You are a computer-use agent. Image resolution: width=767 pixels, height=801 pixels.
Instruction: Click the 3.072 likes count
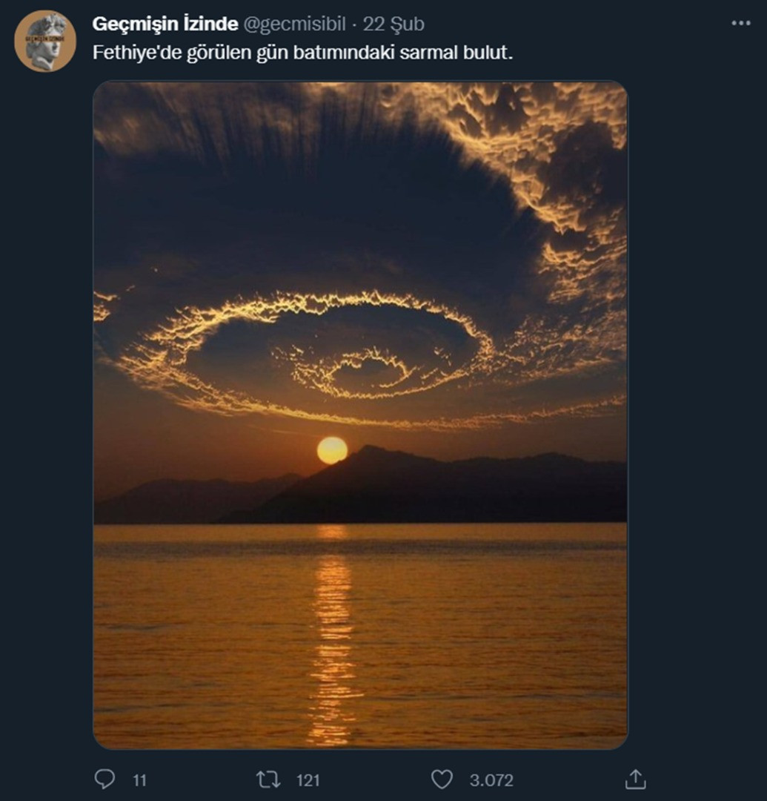tap(490, 780)
